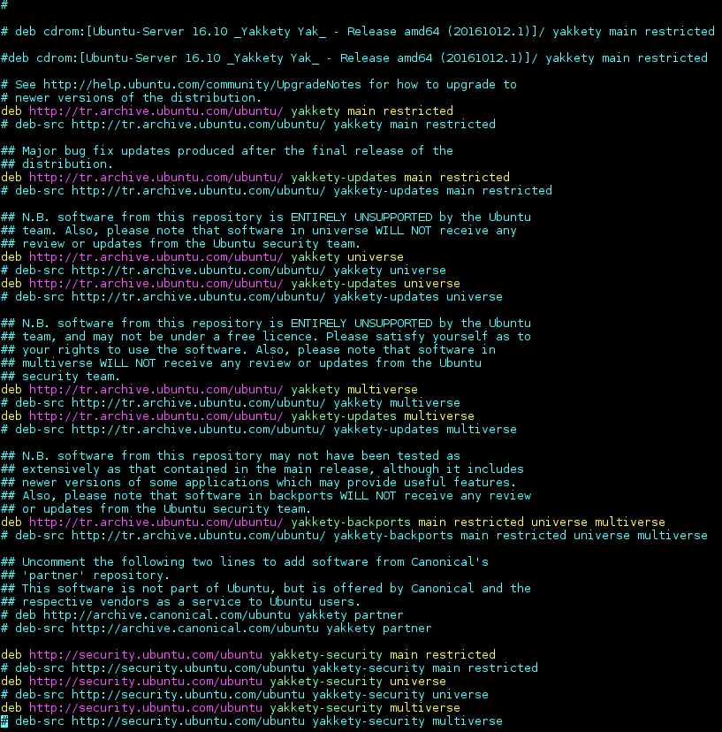Image resolution: width=722 pixels, height=732 pixels.
Task: Click the commented '# deb cdrom:' line with a space
Action: [358, 32]
